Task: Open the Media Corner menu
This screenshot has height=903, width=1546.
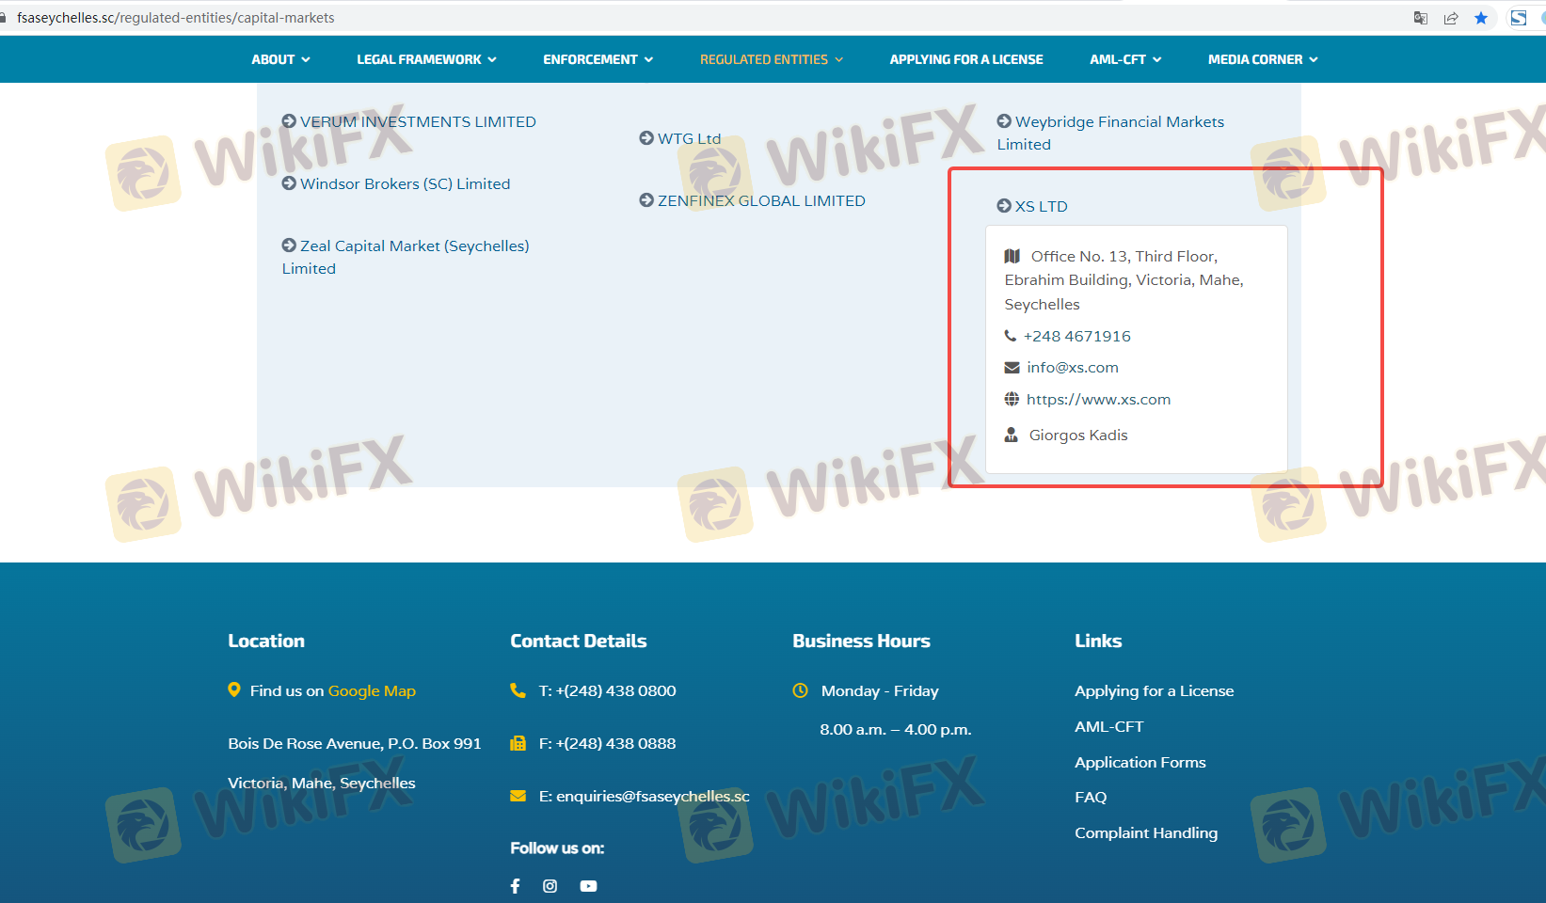Action: click(1263, 59)
